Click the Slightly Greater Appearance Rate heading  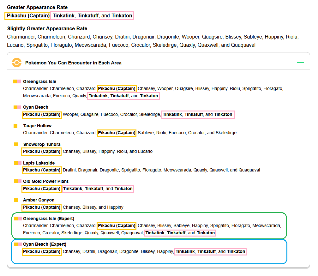pyautogui.click(x=47, y=29)
